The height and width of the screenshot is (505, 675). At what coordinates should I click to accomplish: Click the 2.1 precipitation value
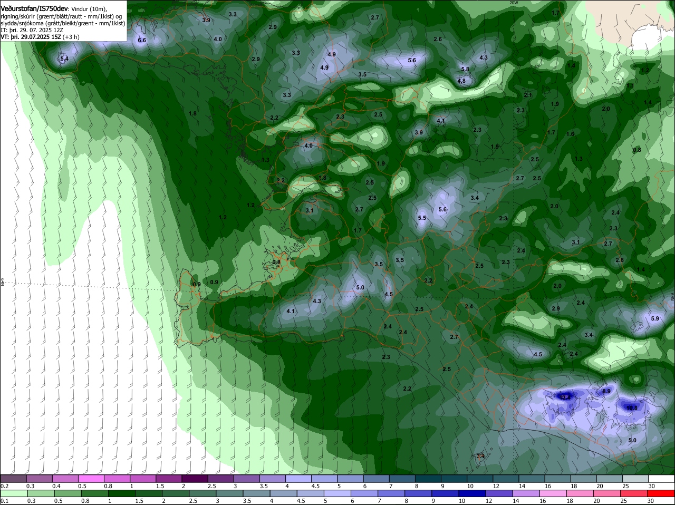pos(528,95)
